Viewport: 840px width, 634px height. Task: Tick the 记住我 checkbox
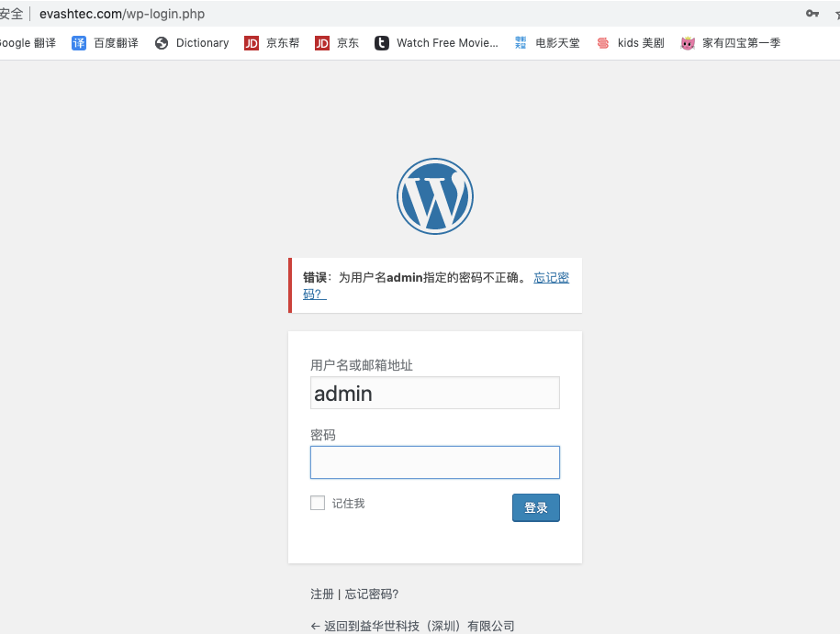[x=318, y=503]
